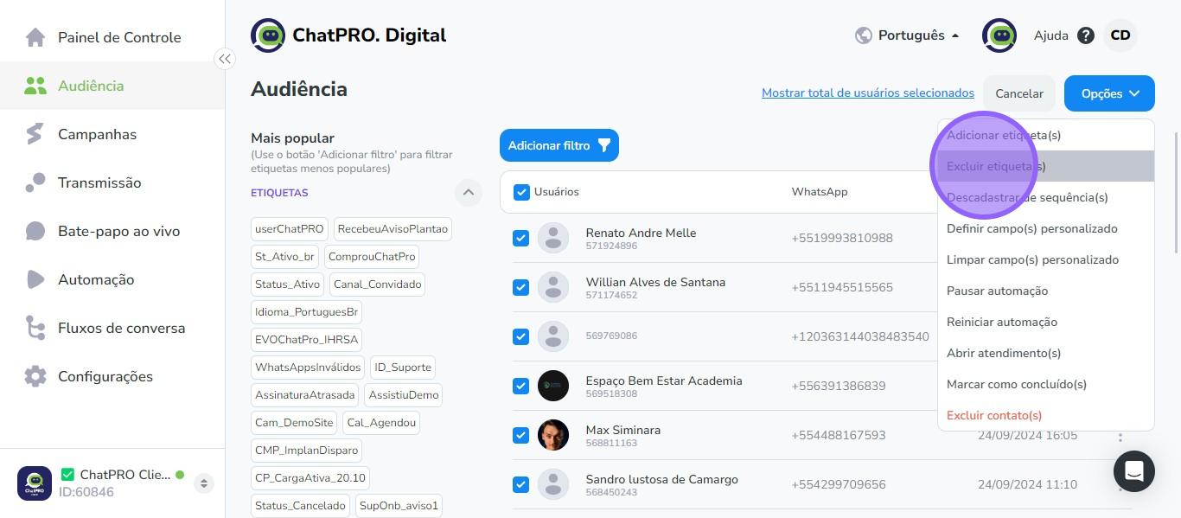
Task: Click the Transmissão sidebar icon
Action: tap(35, 182)
